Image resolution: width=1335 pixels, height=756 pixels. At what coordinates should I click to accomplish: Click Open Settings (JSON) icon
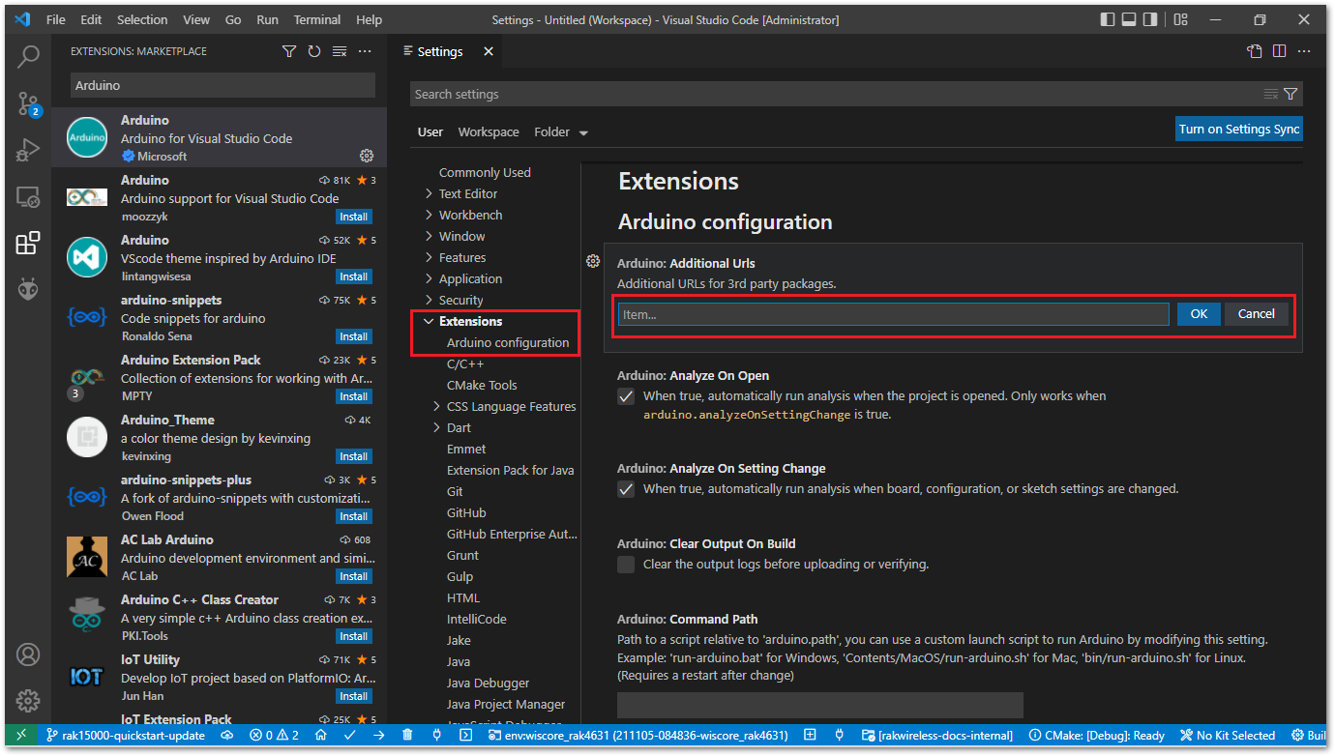pos(1255,51)
